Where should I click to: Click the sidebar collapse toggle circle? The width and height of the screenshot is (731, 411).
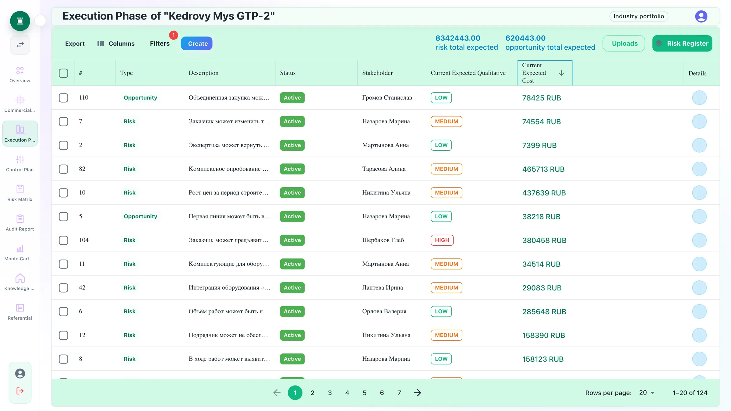click(40, 21)
